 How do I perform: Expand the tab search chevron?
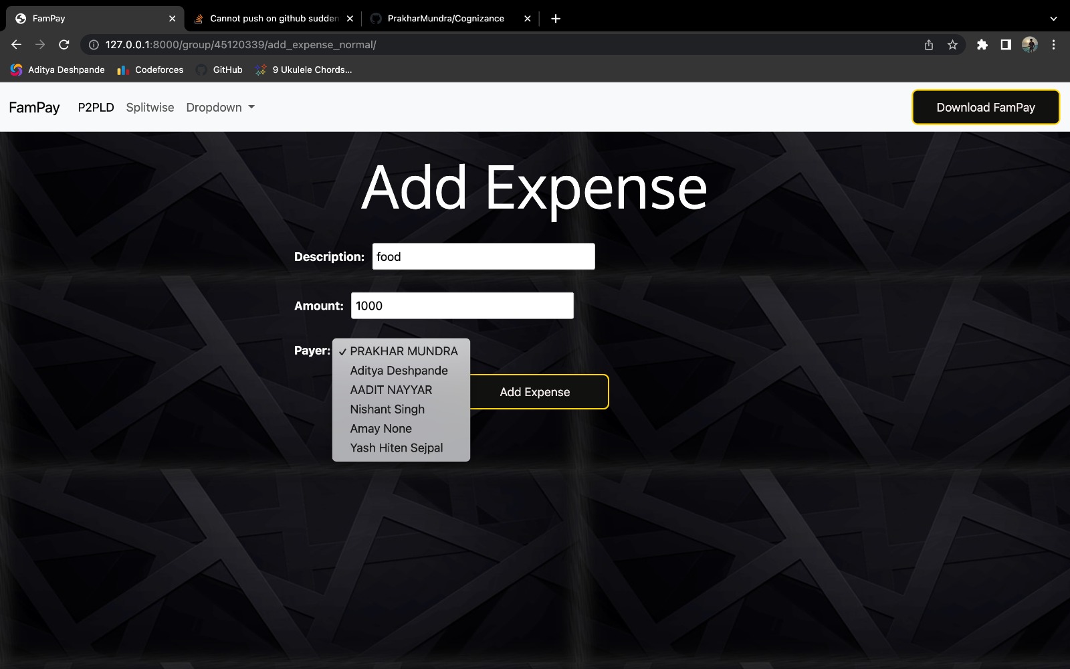[x=1053, y=19]
